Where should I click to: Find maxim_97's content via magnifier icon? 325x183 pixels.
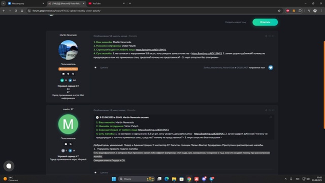(71, 144)
